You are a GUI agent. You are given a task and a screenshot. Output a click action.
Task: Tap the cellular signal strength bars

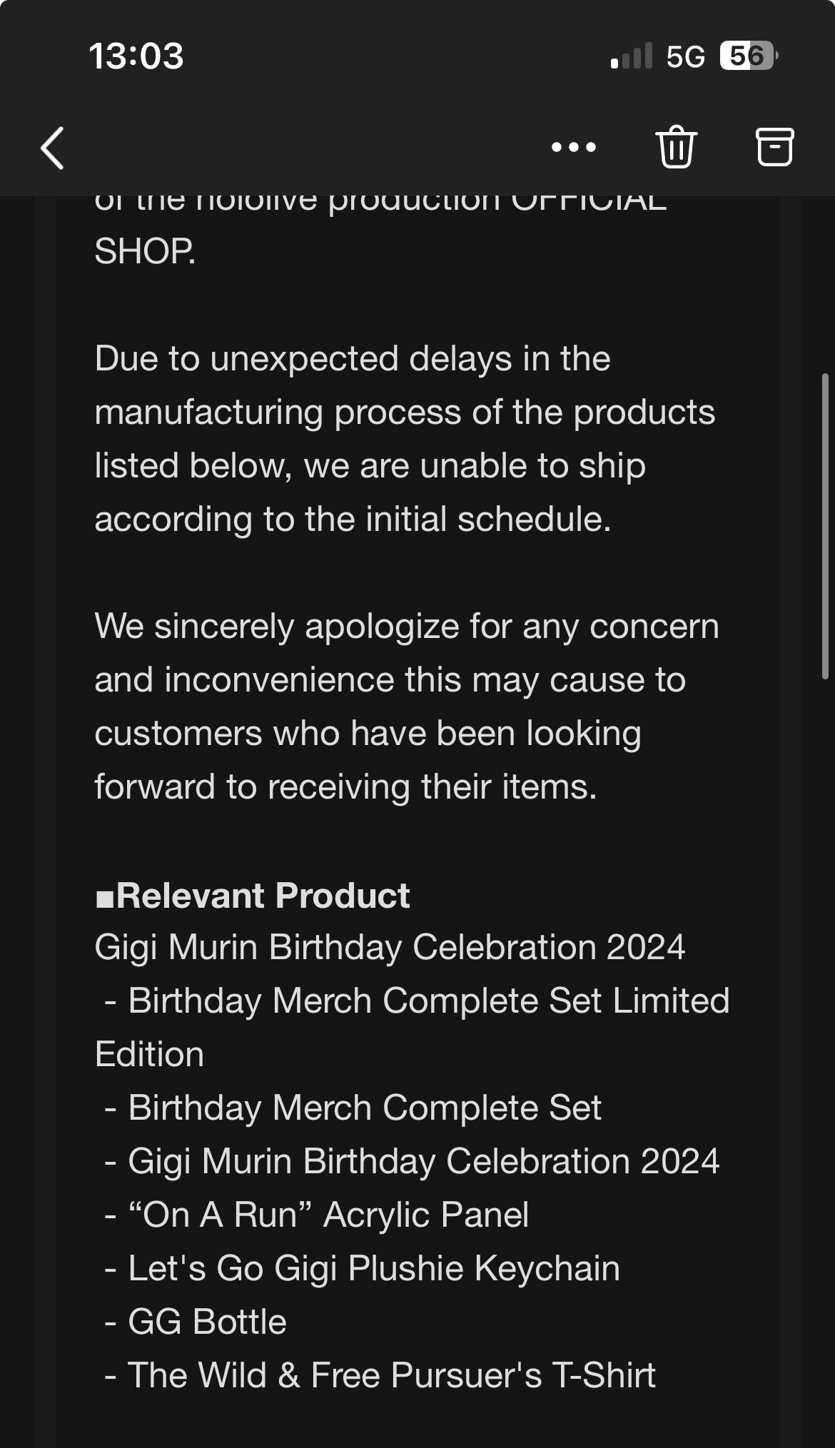632,56
